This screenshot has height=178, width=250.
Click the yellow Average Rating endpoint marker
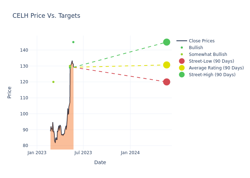pos(166,65)
